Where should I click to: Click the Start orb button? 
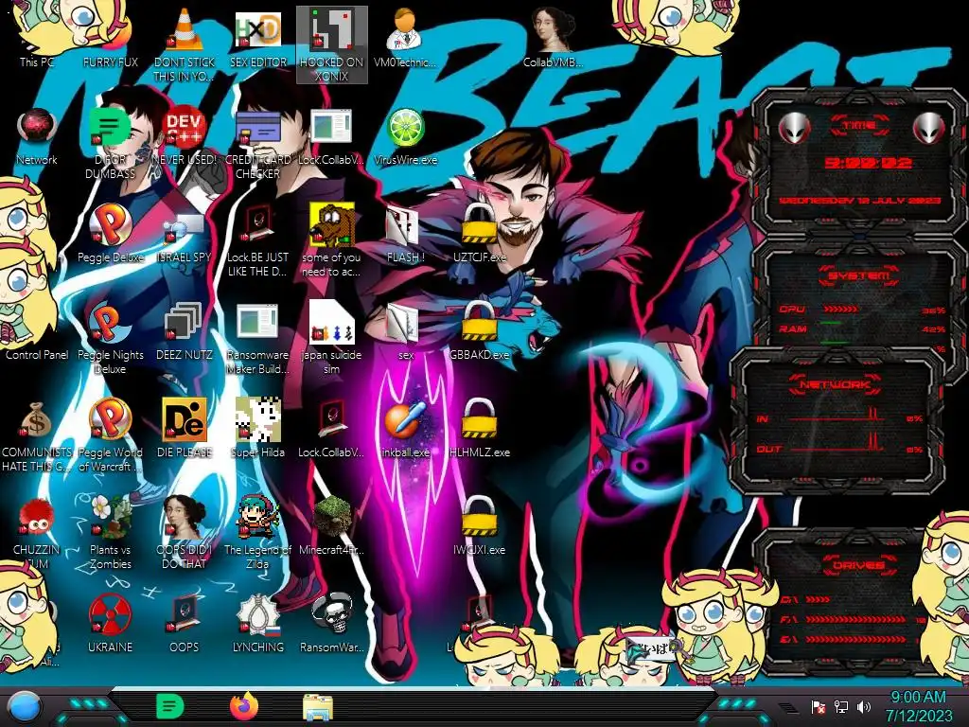point(25,706)
